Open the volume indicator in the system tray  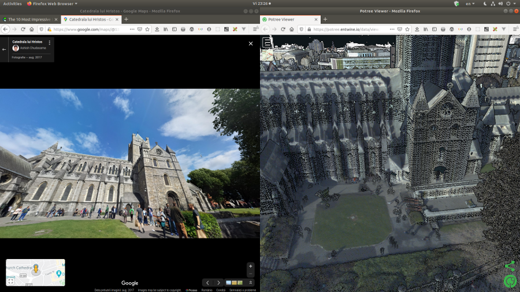point(500,3)
